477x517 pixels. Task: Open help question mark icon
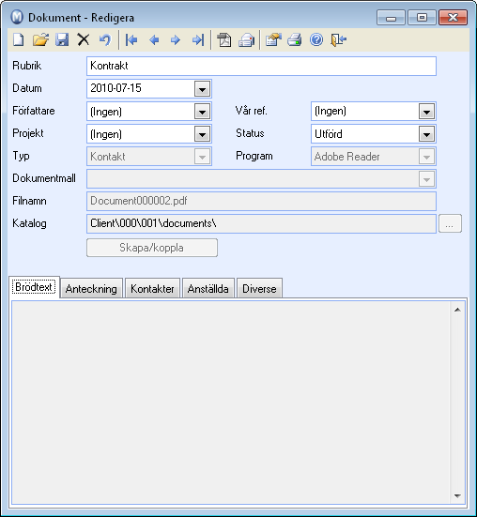[x=316, y=40]
